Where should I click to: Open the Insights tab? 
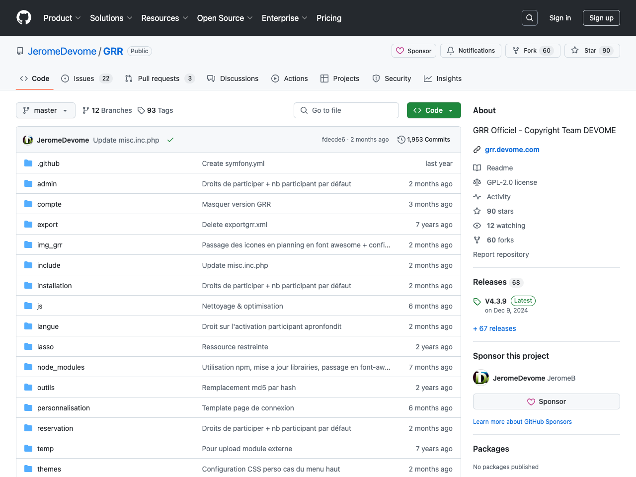(443, 79)
